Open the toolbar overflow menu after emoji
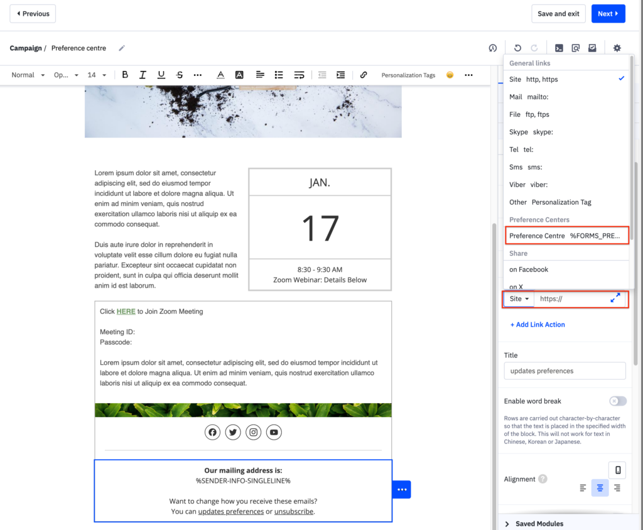643x530 pixels. click(x=468, y=75)
